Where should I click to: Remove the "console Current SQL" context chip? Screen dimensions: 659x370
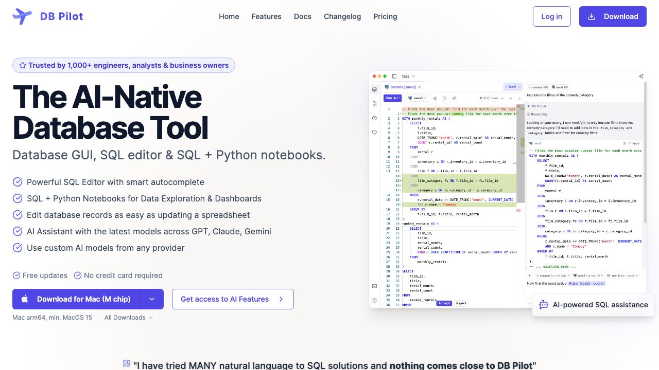coord(569,276)
